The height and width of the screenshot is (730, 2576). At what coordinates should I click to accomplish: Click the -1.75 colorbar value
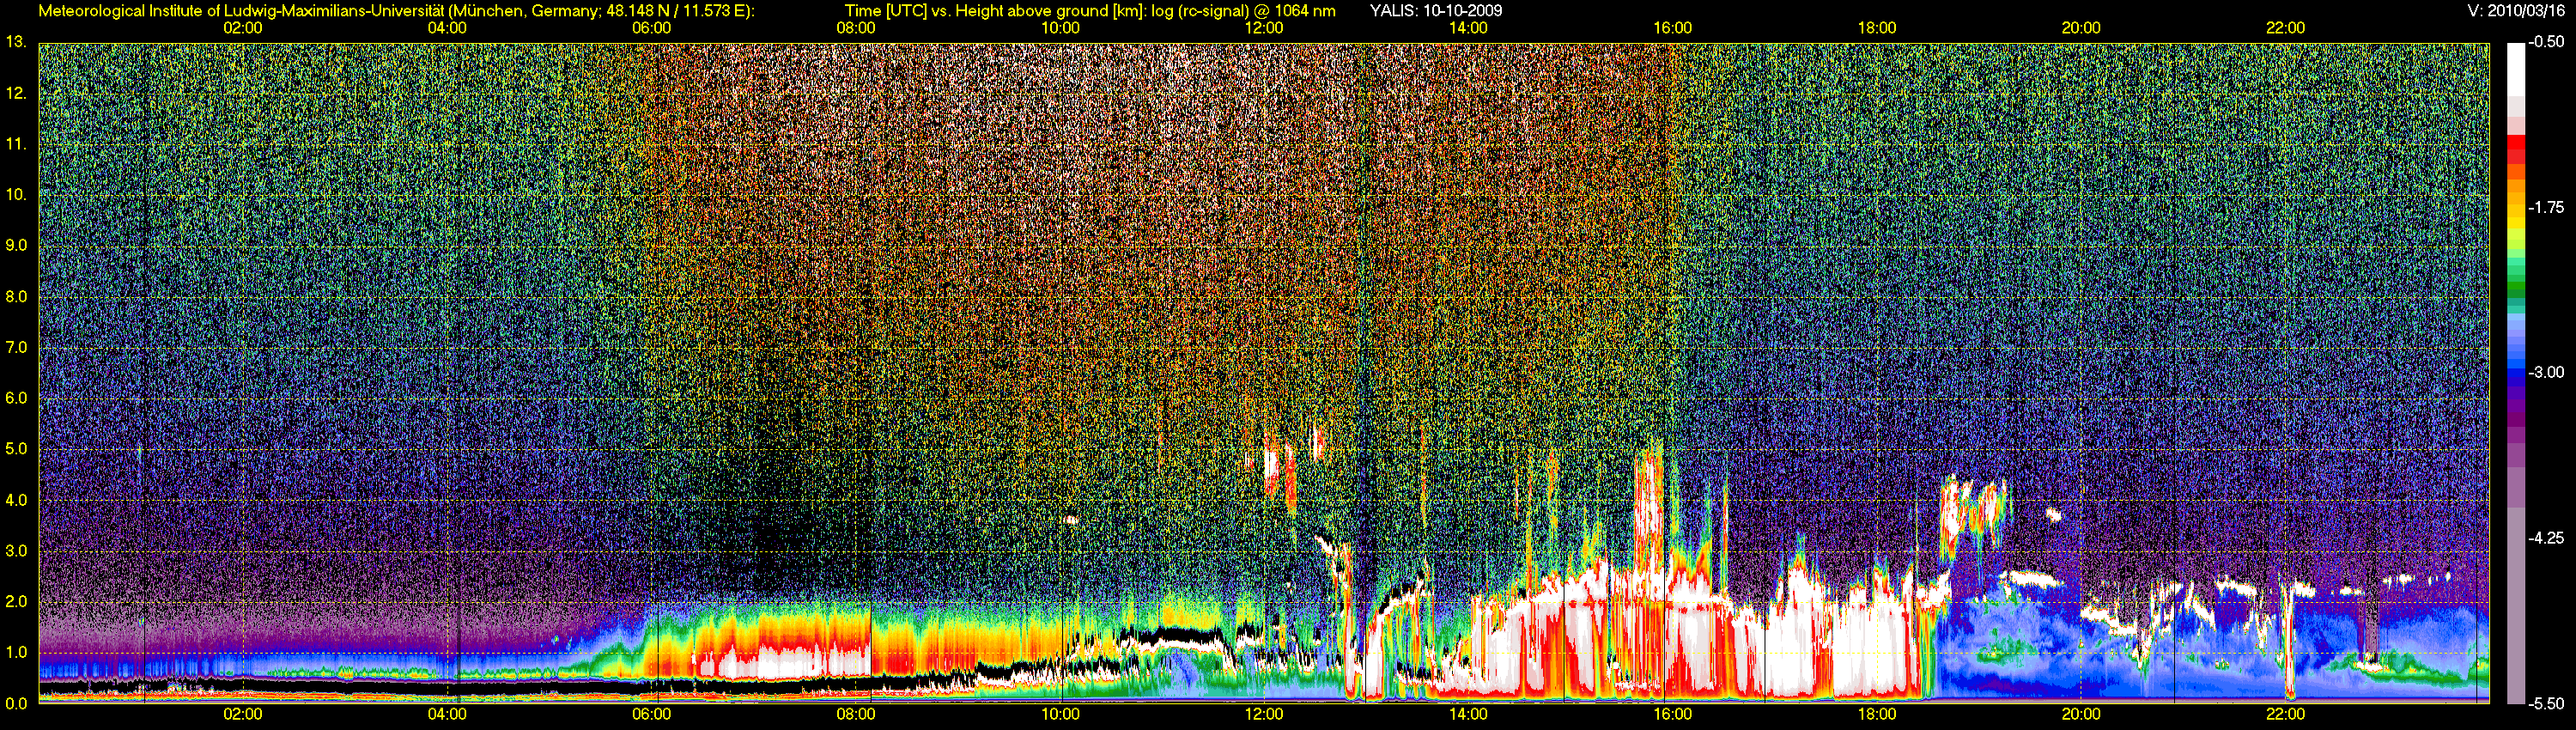(2545, 208)
